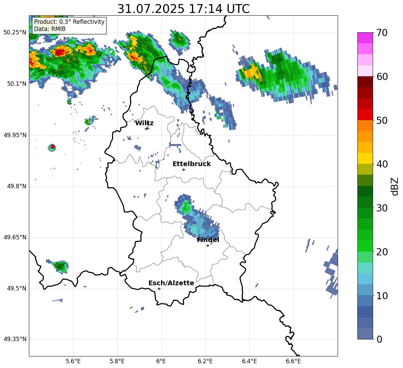
Task: Click the cross marker below Wiltz
Action: pyautogui.click(x=146, y=129)
